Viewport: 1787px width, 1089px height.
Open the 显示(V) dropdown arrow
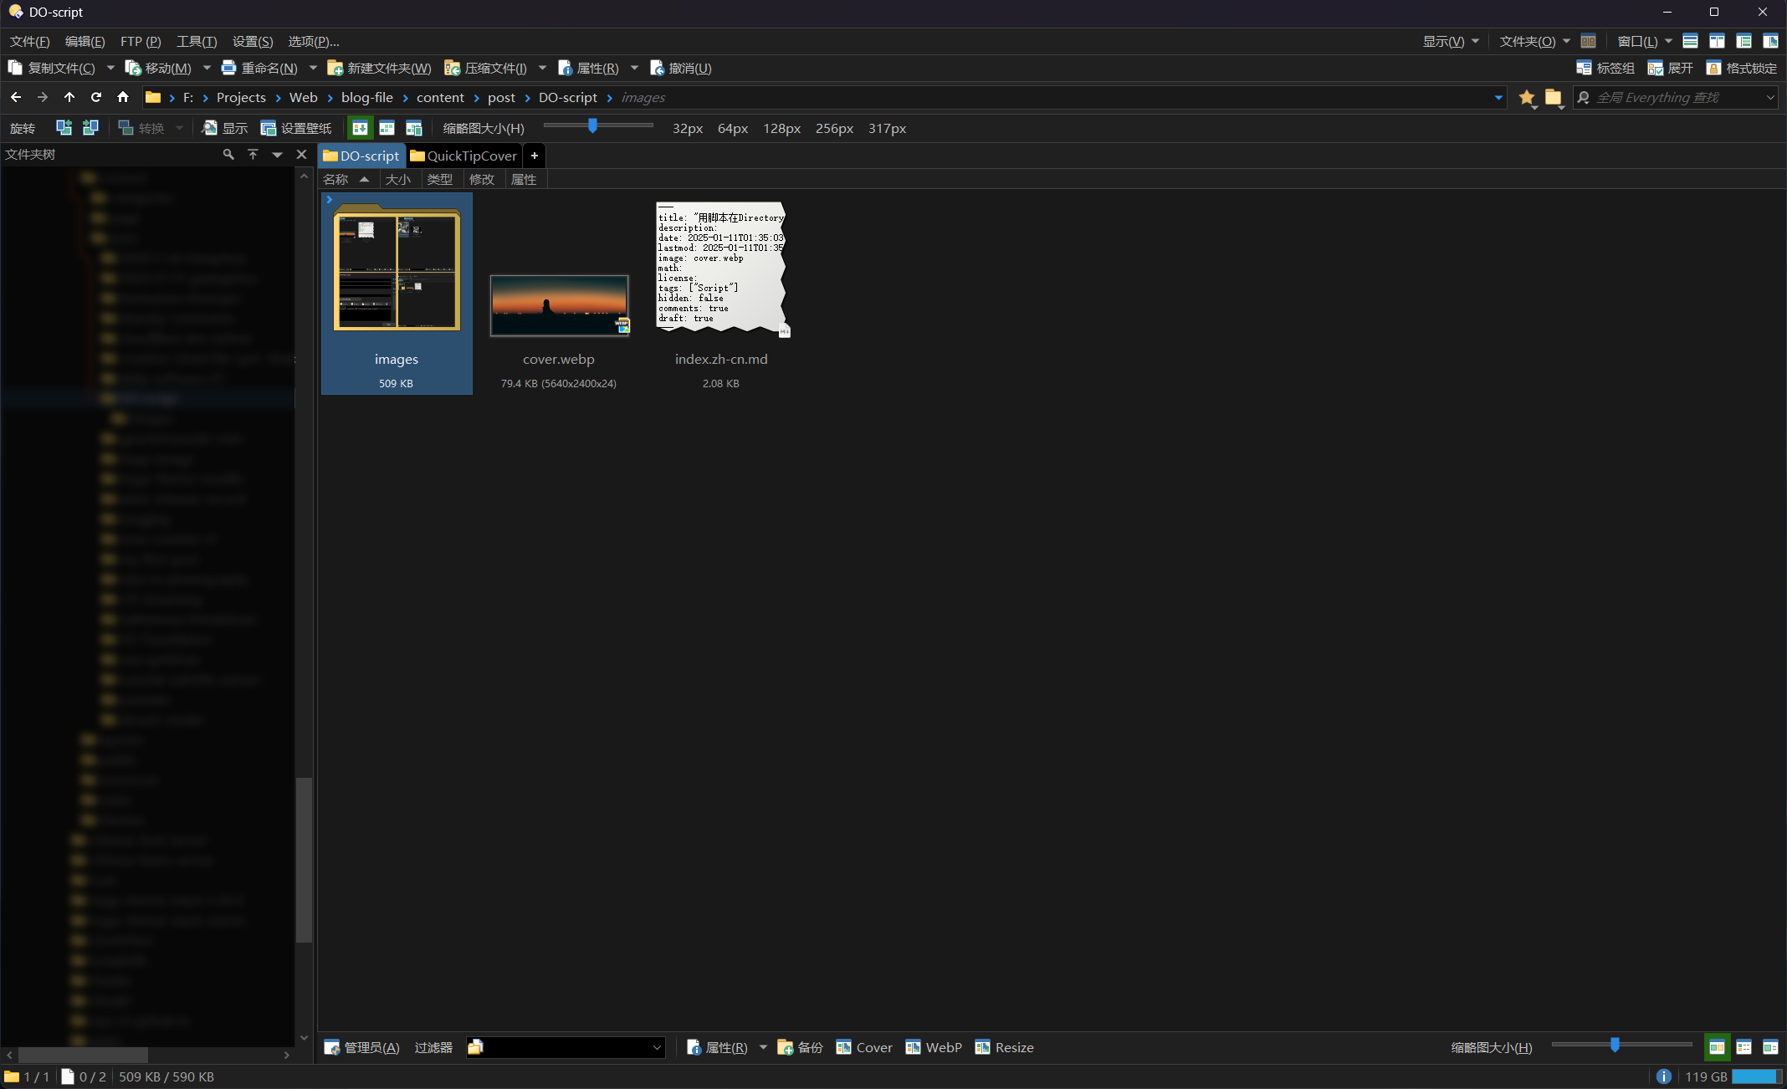(1475, 41)
